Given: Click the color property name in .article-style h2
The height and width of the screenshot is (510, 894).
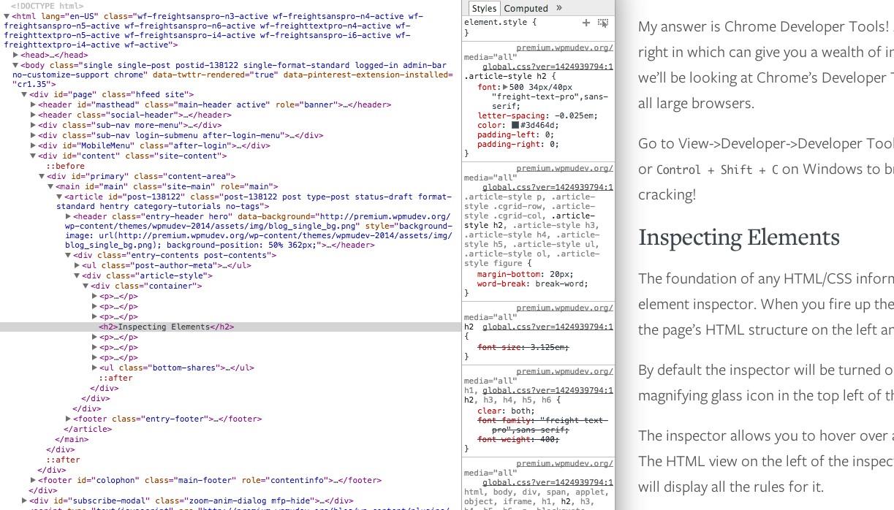Looking at the screenshot, I should tap(489, 126).
